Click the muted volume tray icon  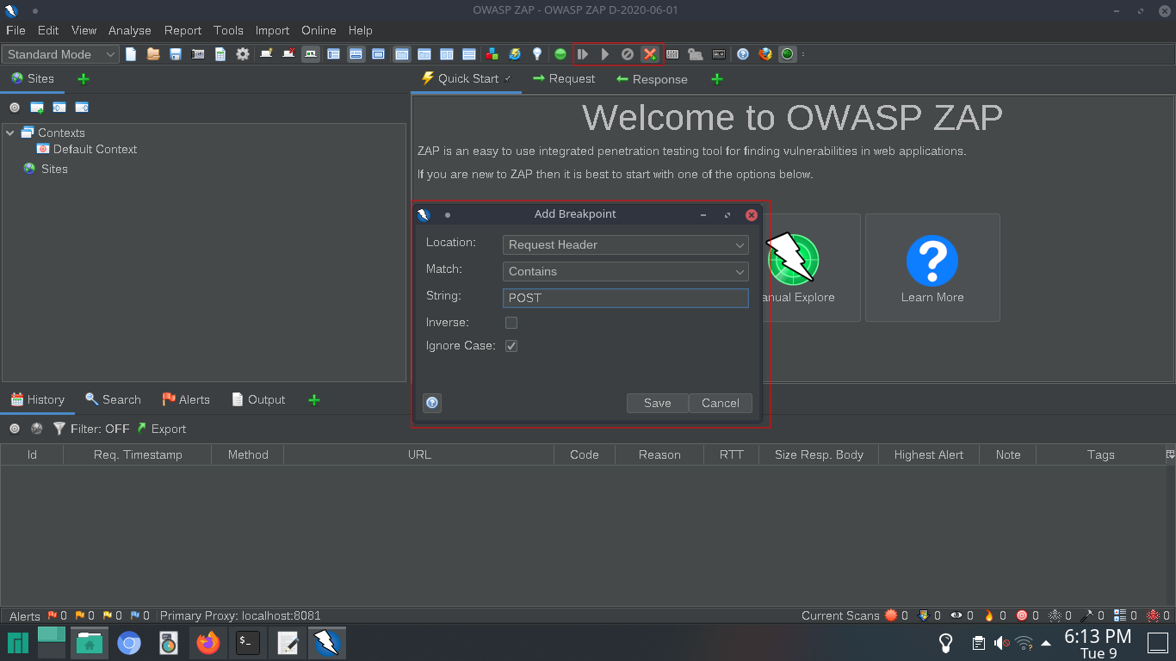point(1001,643)
